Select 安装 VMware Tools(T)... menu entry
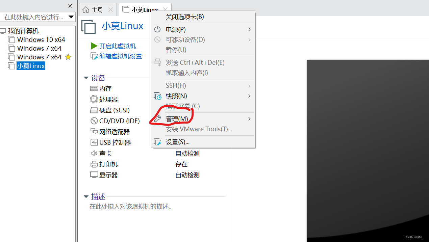This screenshot has width=429, height=242. (x=203, y=129)
